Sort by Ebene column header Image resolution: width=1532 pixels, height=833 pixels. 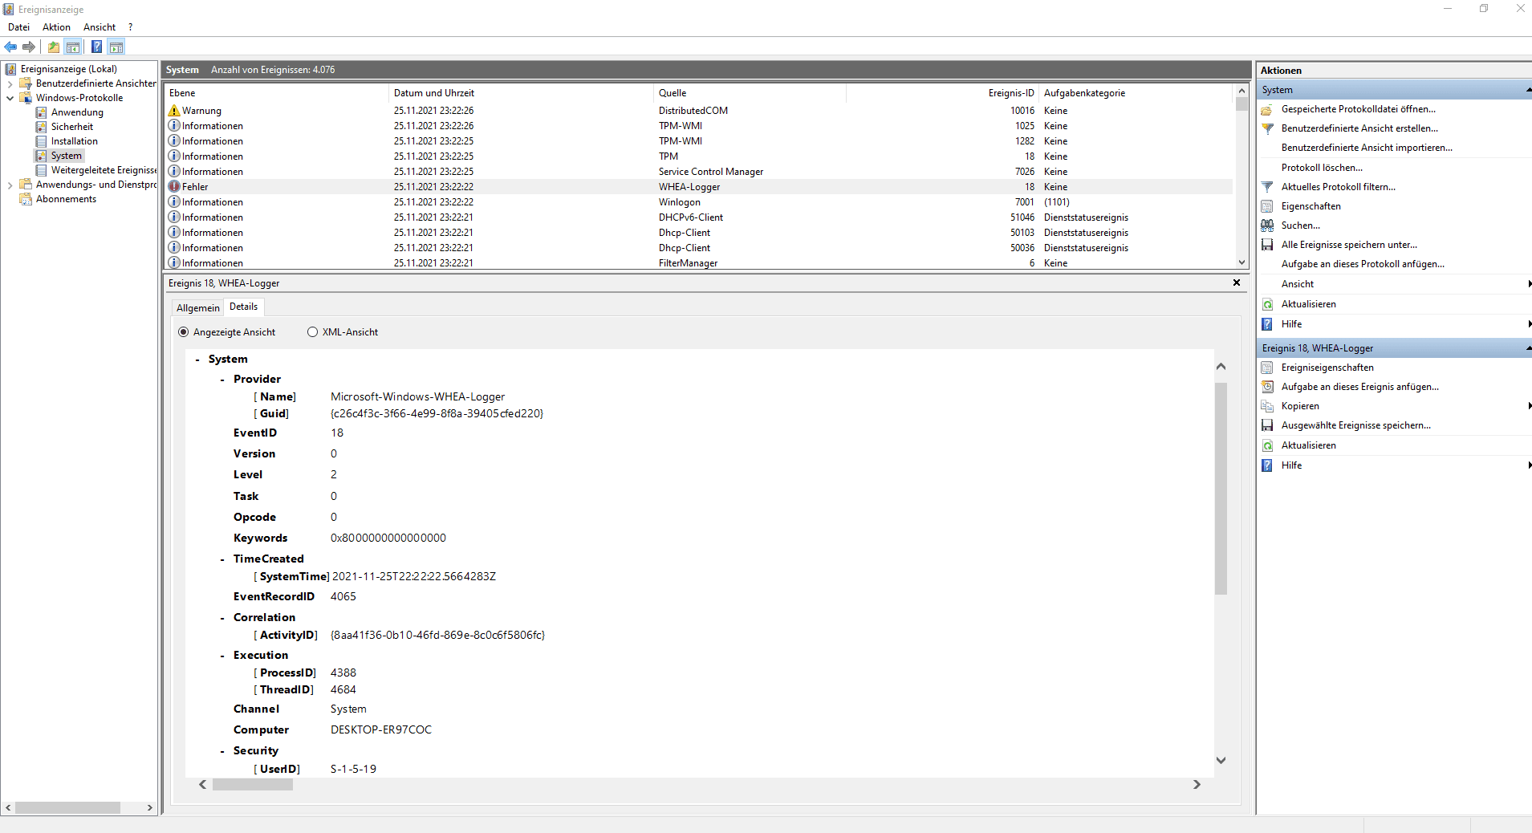point(277,93)
